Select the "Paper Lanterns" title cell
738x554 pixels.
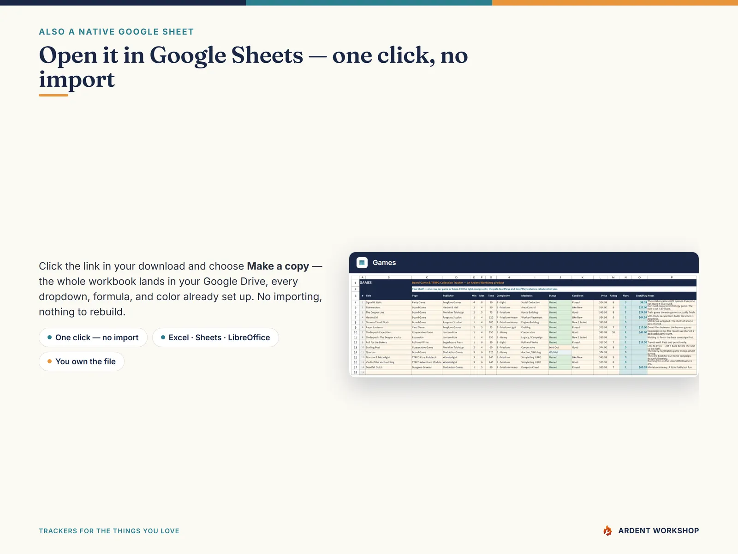point(388,327)
